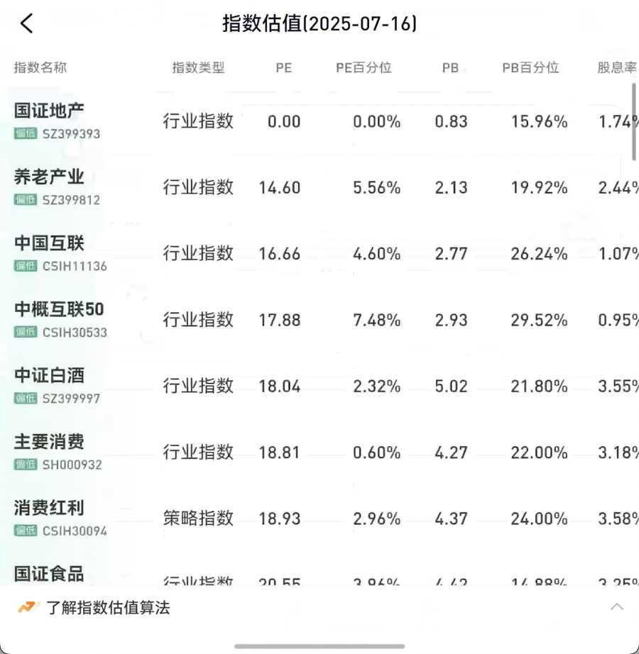
Task: Select the 指数名称 column header
Action: (x=40, y=67)
